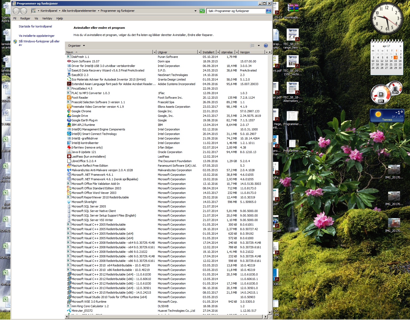Image resolution: width=410 pixels, height=320 pixels.
Task: Select Microsoft SQL Server 2005 row
Action: pyautogui.click(x=167, y=206)
